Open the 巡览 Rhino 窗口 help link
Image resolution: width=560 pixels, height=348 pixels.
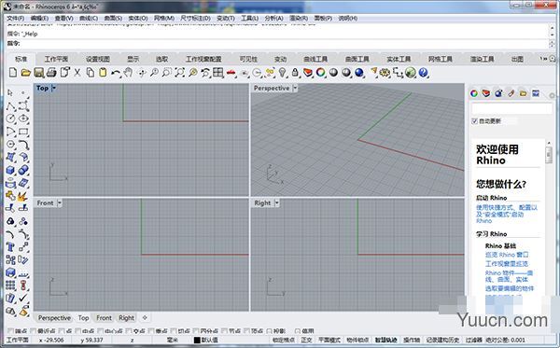pos(507,255)
